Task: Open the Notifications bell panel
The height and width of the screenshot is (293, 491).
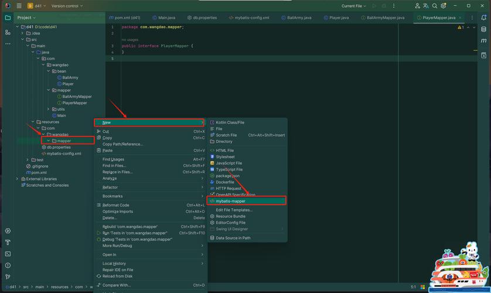Action: click(x=484, y=18)
